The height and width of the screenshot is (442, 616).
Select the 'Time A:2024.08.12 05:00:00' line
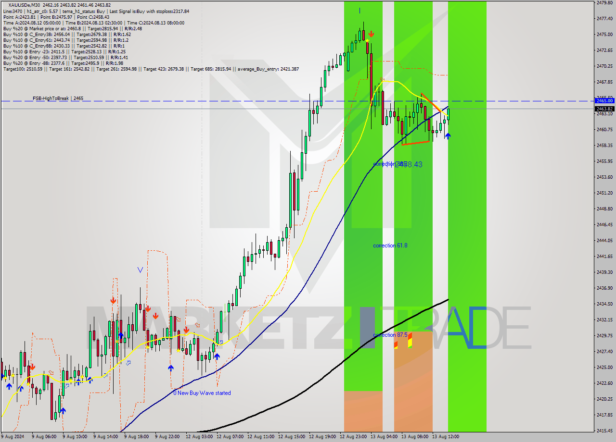coord(93,23)
